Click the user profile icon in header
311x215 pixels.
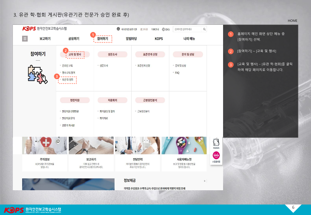(118, 29)
